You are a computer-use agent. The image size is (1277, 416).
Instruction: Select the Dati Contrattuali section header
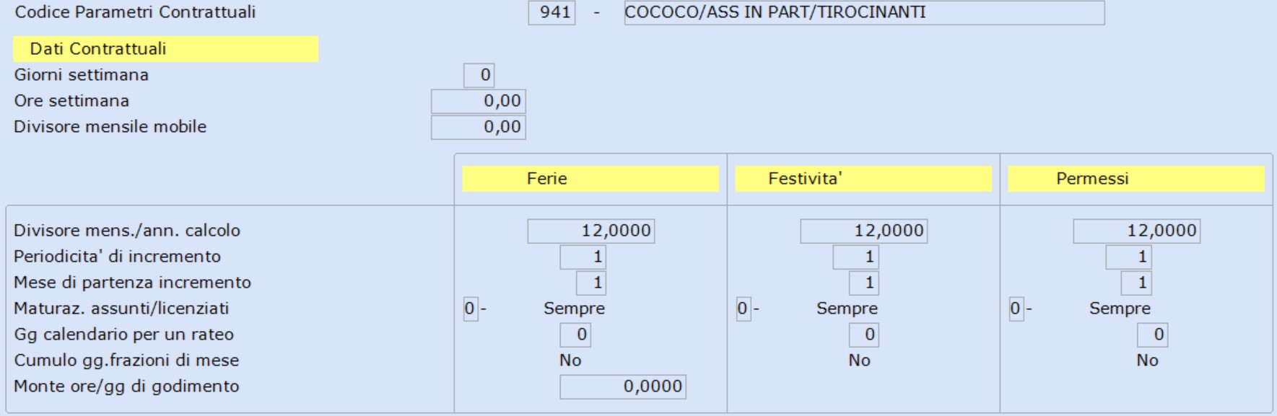click(165, 49)
